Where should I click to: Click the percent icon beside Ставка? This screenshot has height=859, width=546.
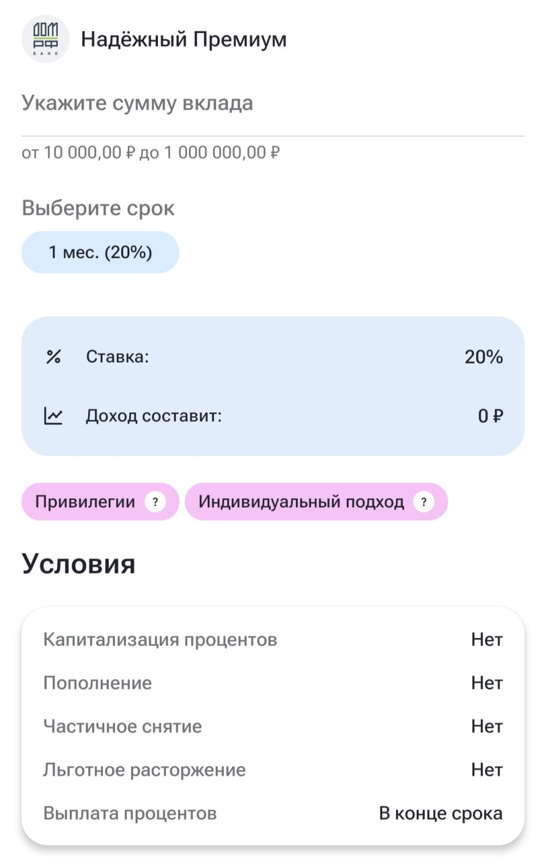(53, 357)
